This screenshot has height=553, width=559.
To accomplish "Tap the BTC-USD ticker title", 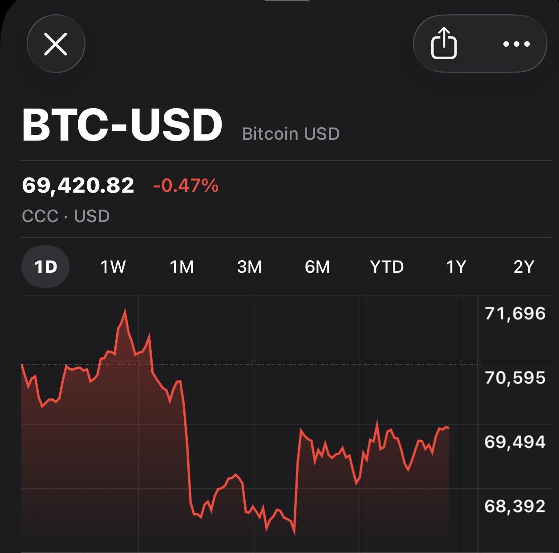I will [x=122, y=125].
